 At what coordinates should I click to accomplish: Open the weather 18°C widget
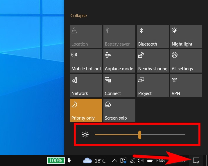click(94, 160)
